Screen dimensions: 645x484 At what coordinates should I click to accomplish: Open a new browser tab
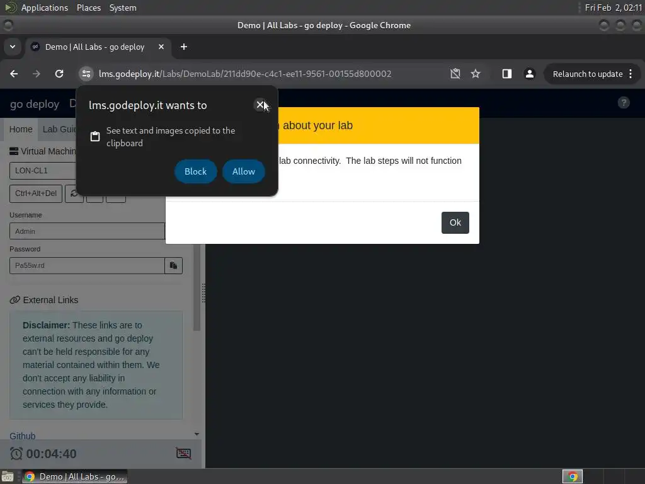[184, 47]
